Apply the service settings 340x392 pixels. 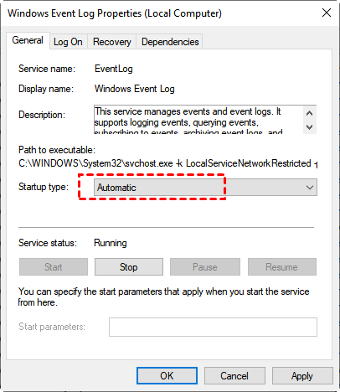302,376
